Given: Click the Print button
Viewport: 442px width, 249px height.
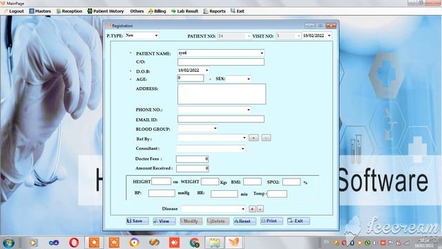Looking at the screenshot, I should coord(271,221).
